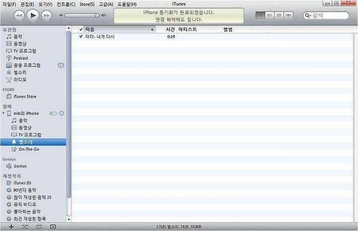
Task: Switch to album list view
Action: [269, 15]
